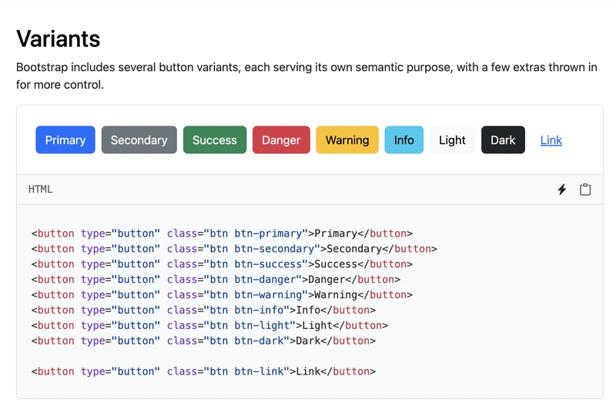Click the blue Primary button

[65, 140]
